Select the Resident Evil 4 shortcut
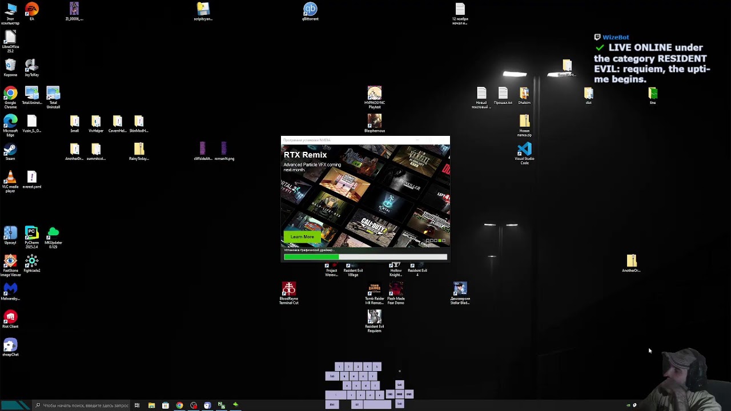Image resolution: width=731 pixels, height=411 pixels. point(417,269)
